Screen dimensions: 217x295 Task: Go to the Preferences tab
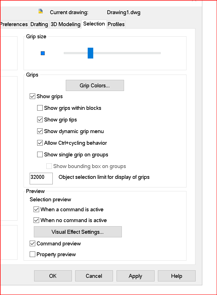[x=14, y=24]
